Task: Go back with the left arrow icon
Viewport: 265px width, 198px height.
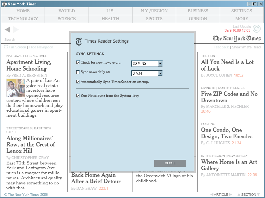Action: coord(8,30)
